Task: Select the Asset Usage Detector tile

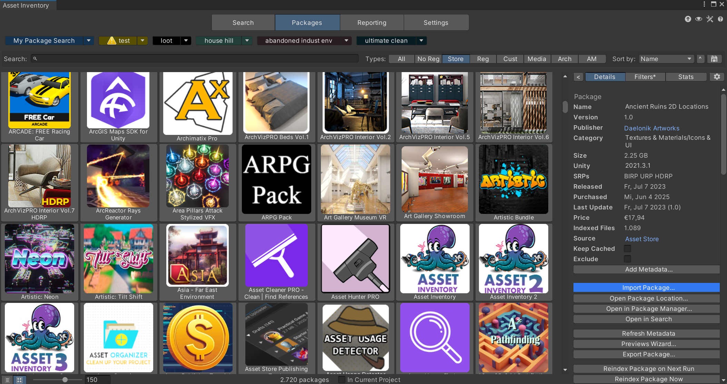Action: [x=355, y=338]
